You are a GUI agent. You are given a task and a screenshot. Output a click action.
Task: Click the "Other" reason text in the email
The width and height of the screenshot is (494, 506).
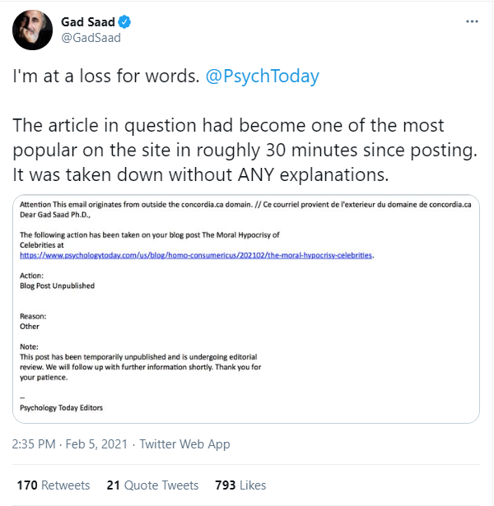pos(30,327)
